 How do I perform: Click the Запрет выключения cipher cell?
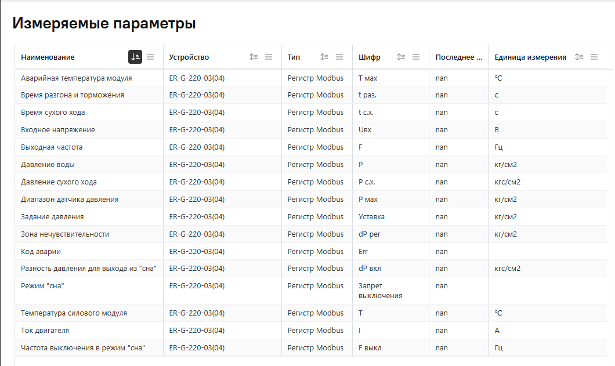380,291
